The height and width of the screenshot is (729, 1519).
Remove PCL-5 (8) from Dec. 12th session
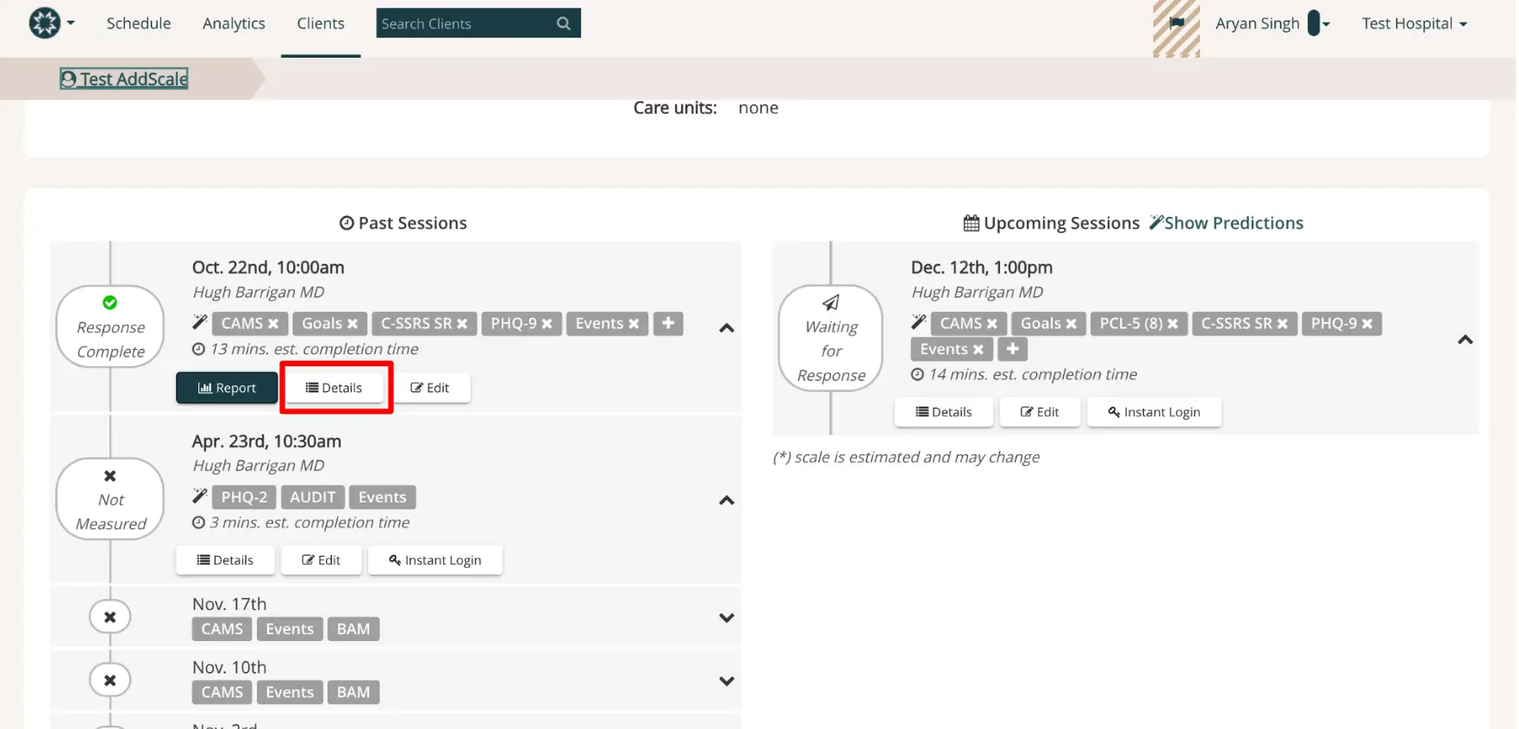coord(1173,324)
